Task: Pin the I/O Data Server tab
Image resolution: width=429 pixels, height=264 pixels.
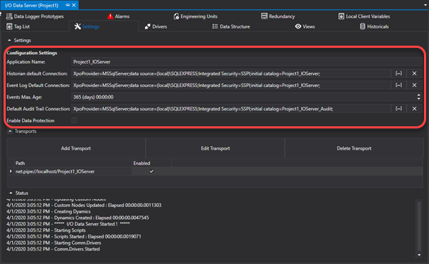Action: (68, 5)
